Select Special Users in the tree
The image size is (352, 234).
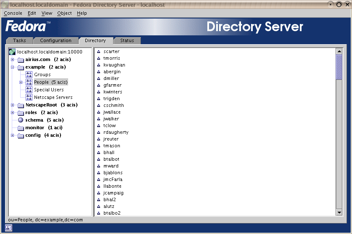49,90
